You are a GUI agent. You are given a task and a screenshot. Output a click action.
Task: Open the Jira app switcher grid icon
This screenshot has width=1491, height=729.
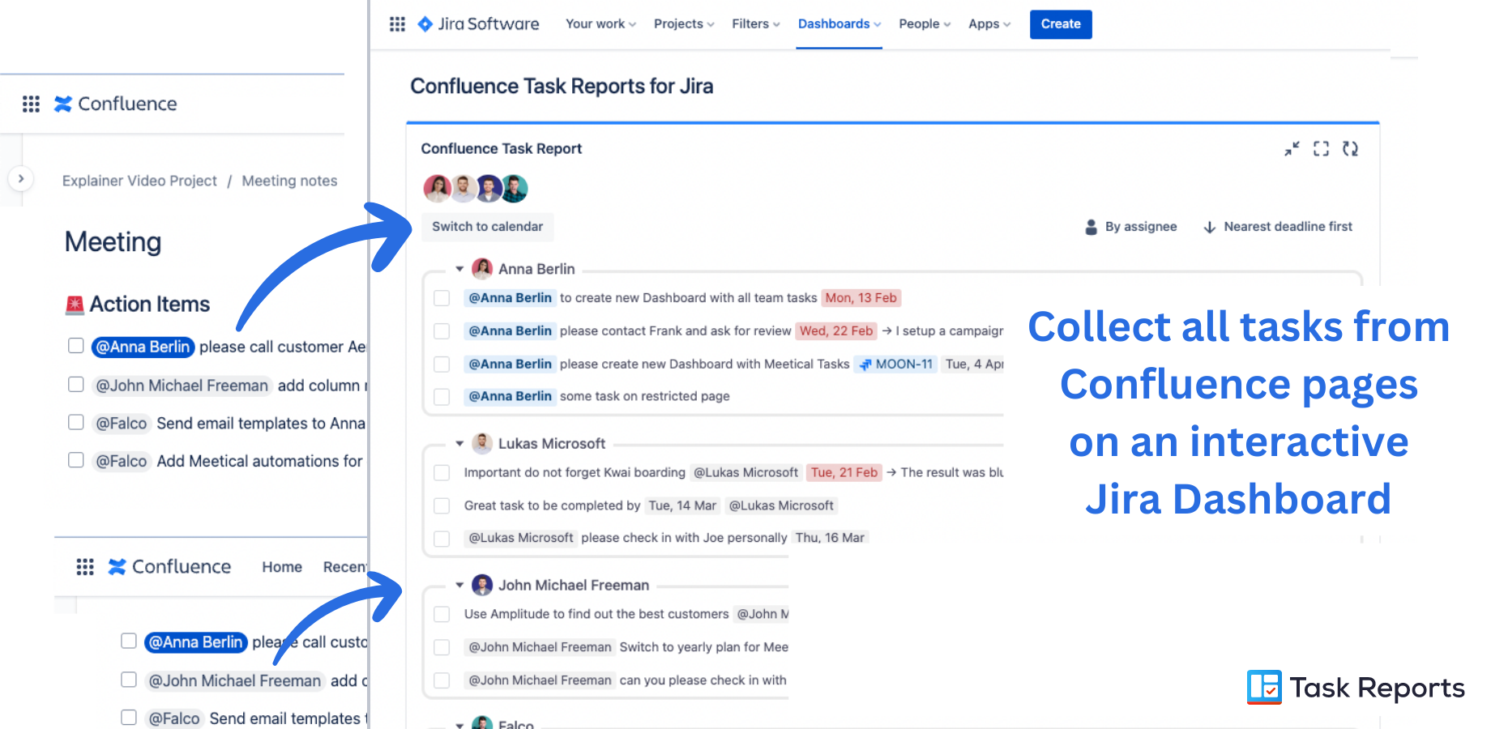pyautogui.click(x=397, y=24)
